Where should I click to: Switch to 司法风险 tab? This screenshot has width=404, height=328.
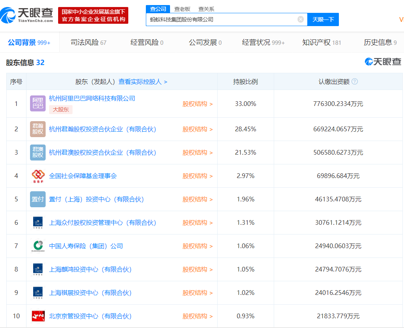89,42
